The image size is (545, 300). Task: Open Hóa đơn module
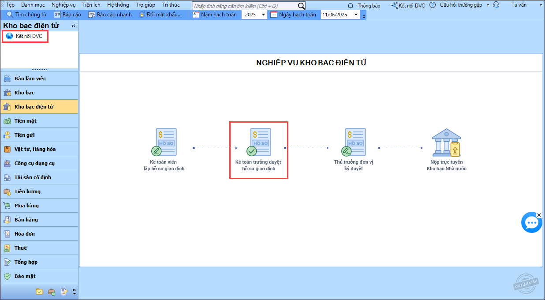point(39,234)
